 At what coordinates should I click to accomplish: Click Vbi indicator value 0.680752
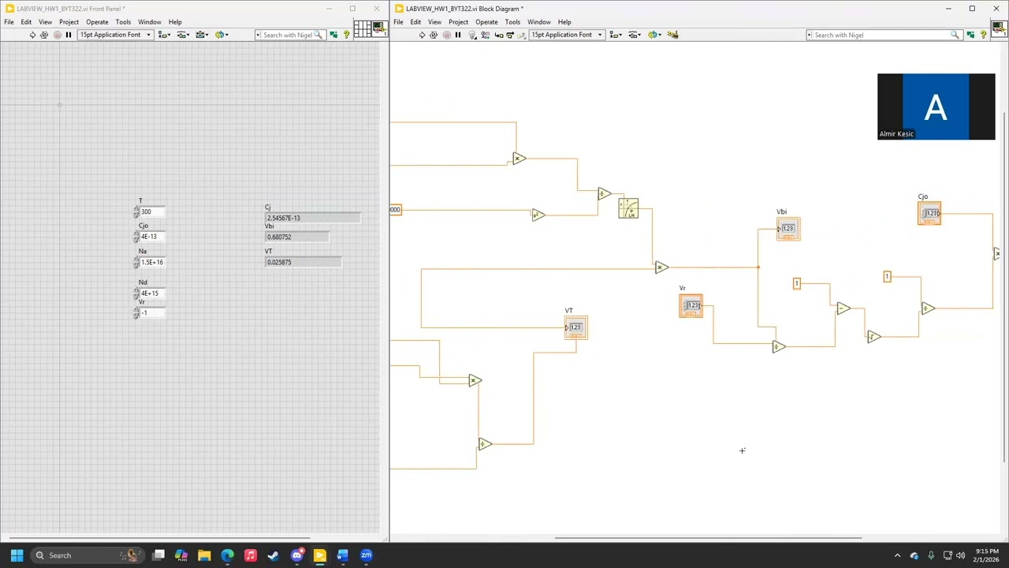tap(297, 237)
